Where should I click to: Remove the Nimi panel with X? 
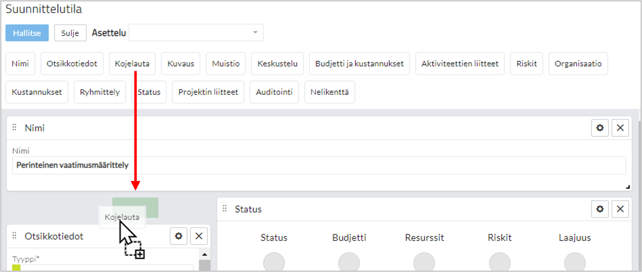[620, 128]
